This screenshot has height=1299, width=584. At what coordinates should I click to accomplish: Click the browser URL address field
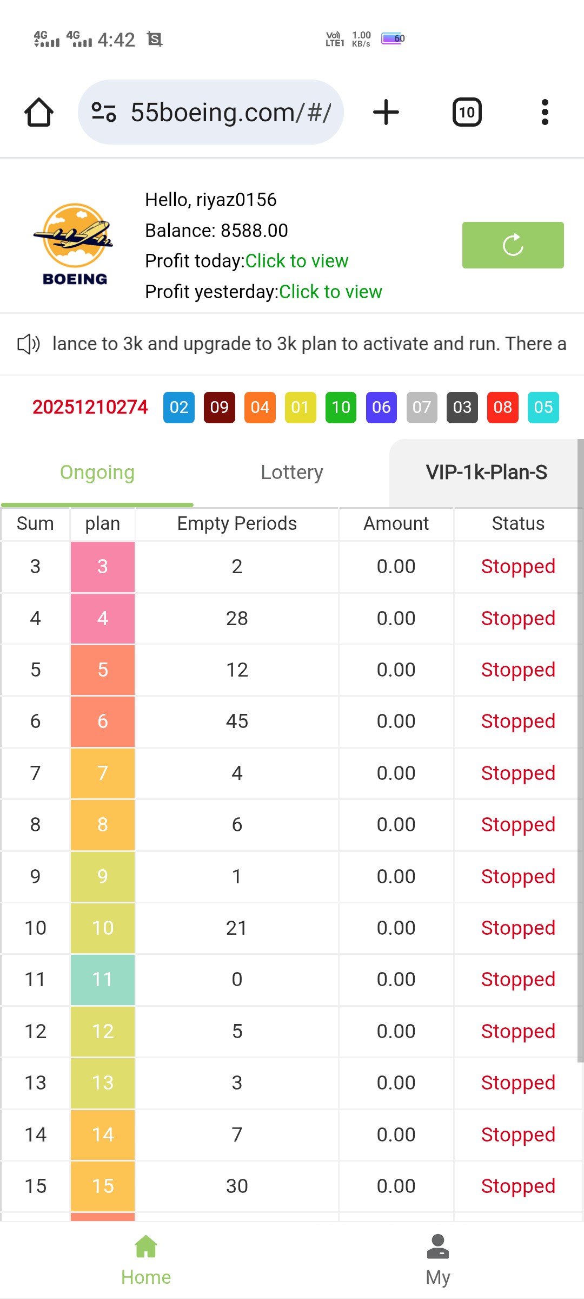[x=230, y=113]
